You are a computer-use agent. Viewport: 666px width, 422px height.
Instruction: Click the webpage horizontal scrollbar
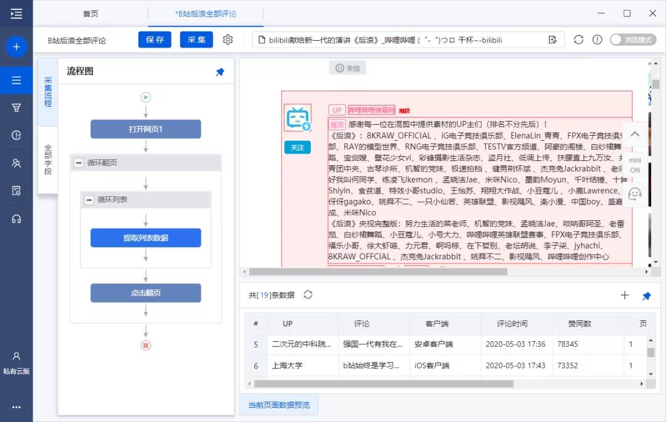pyautogui.click(x=378, y=271)
